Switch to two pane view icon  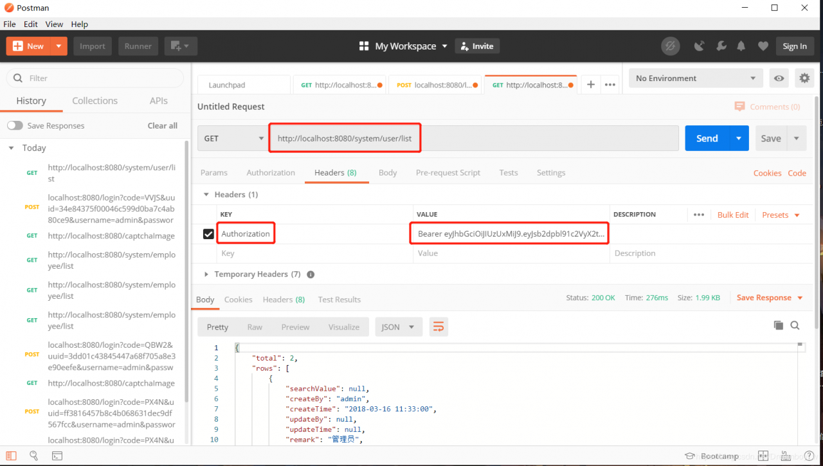click(x=763, y=456)
